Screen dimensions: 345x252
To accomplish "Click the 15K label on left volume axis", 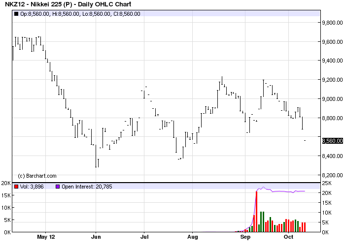I will [6, 195].
